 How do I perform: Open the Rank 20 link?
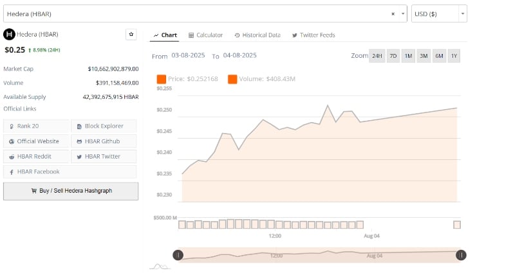coord(36,126)
